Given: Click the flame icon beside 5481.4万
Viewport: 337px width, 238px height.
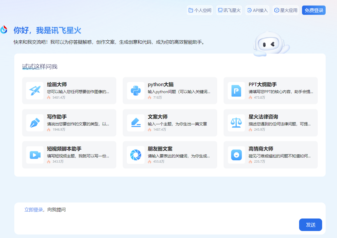Looking at the screenshot, I should [x=49, y=97].
